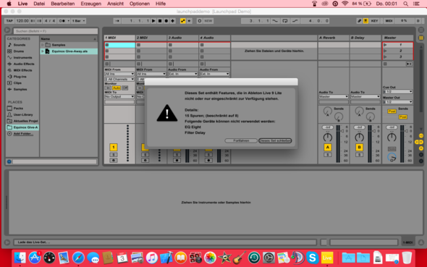Expand the Samples folder in browser
This screenshot has width=427, height=267.
click(x=43, y=45)
